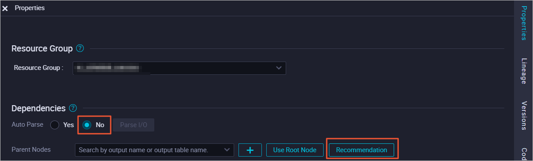This screenshot has width=533, height=161.
Task: Click the Properties panel title text
Action: coord(30,8)
